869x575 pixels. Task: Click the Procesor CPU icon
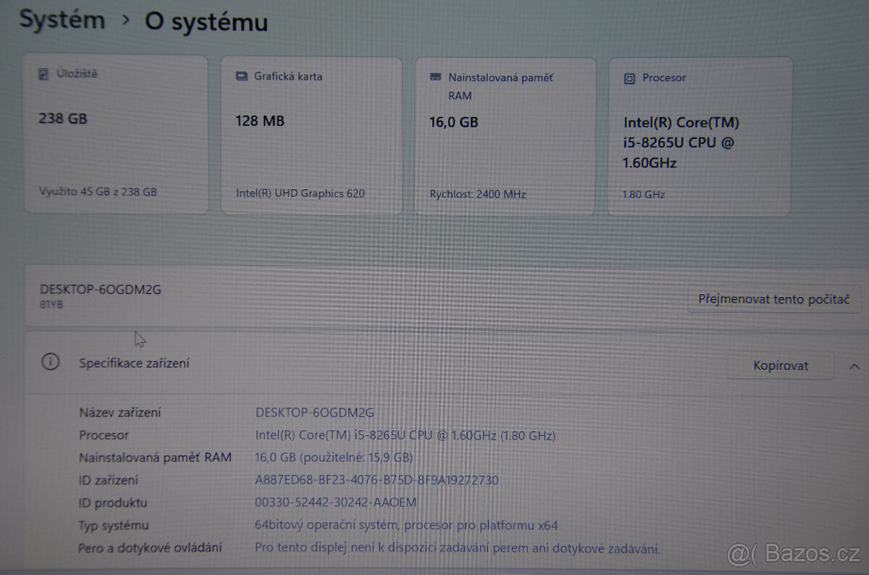[x=630, y=77]
